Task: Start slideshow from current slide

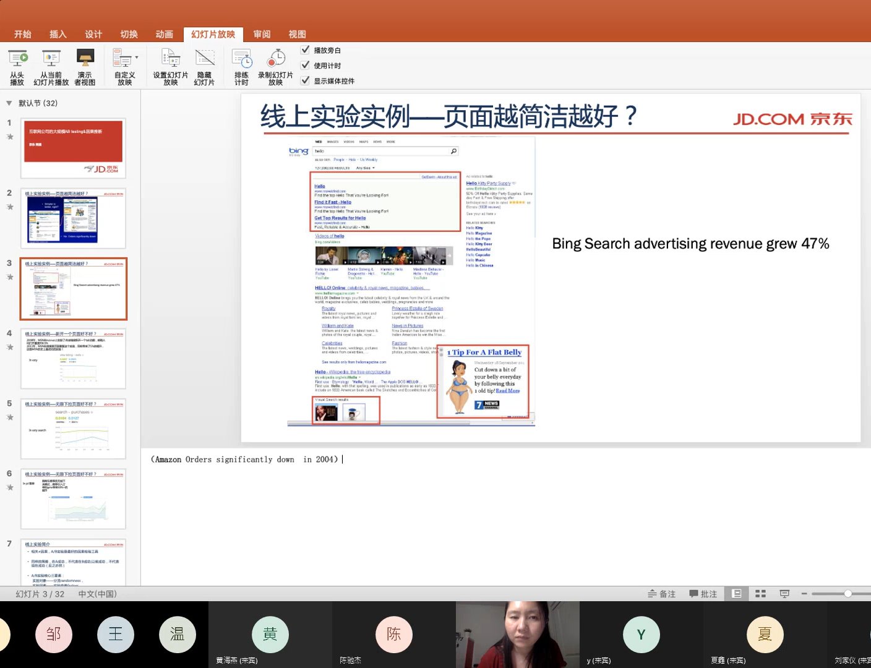Action: point(51,65)
